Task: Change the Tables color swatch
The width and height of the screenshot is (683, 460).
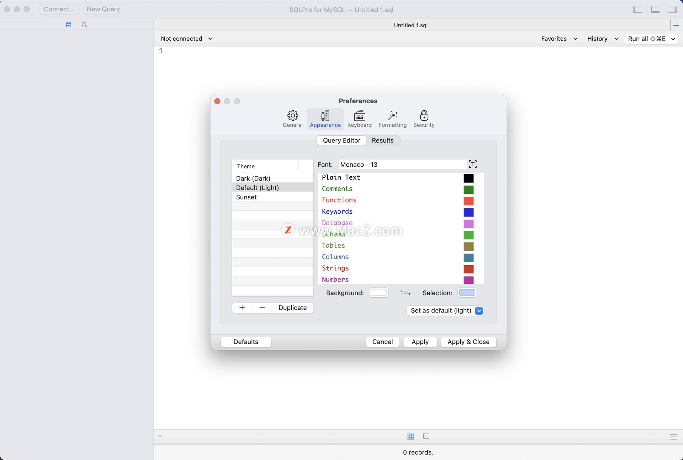Action: 468,246
